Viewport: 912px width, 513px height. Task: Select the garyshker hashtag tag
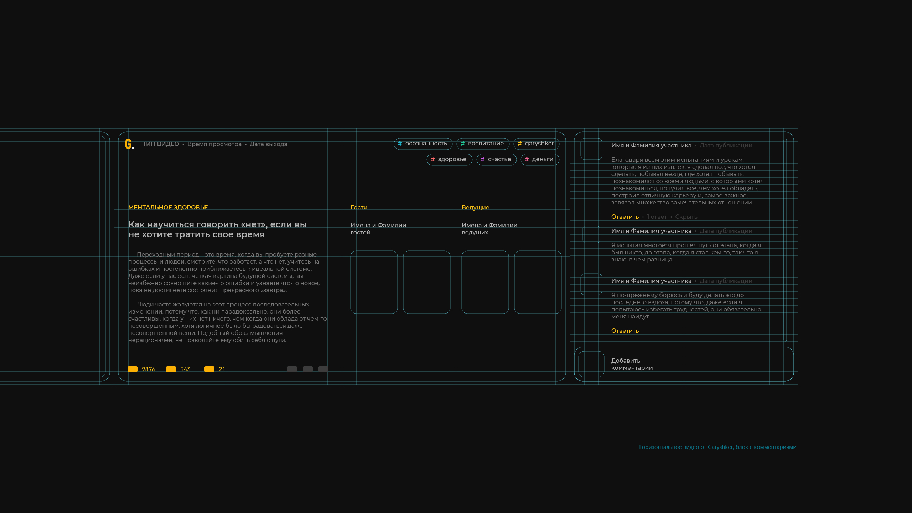pyautogui.click(x=536, y=144)
